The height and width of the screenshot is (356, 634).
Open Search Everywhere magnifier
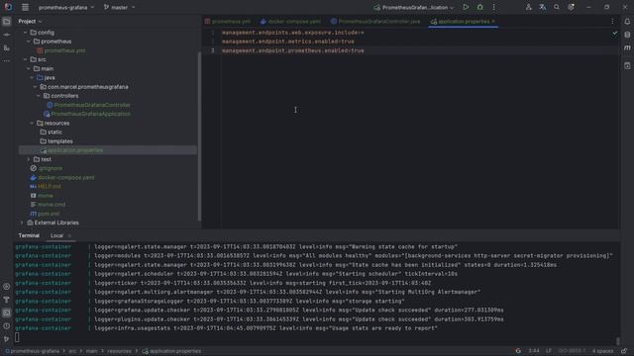point(557,7)
